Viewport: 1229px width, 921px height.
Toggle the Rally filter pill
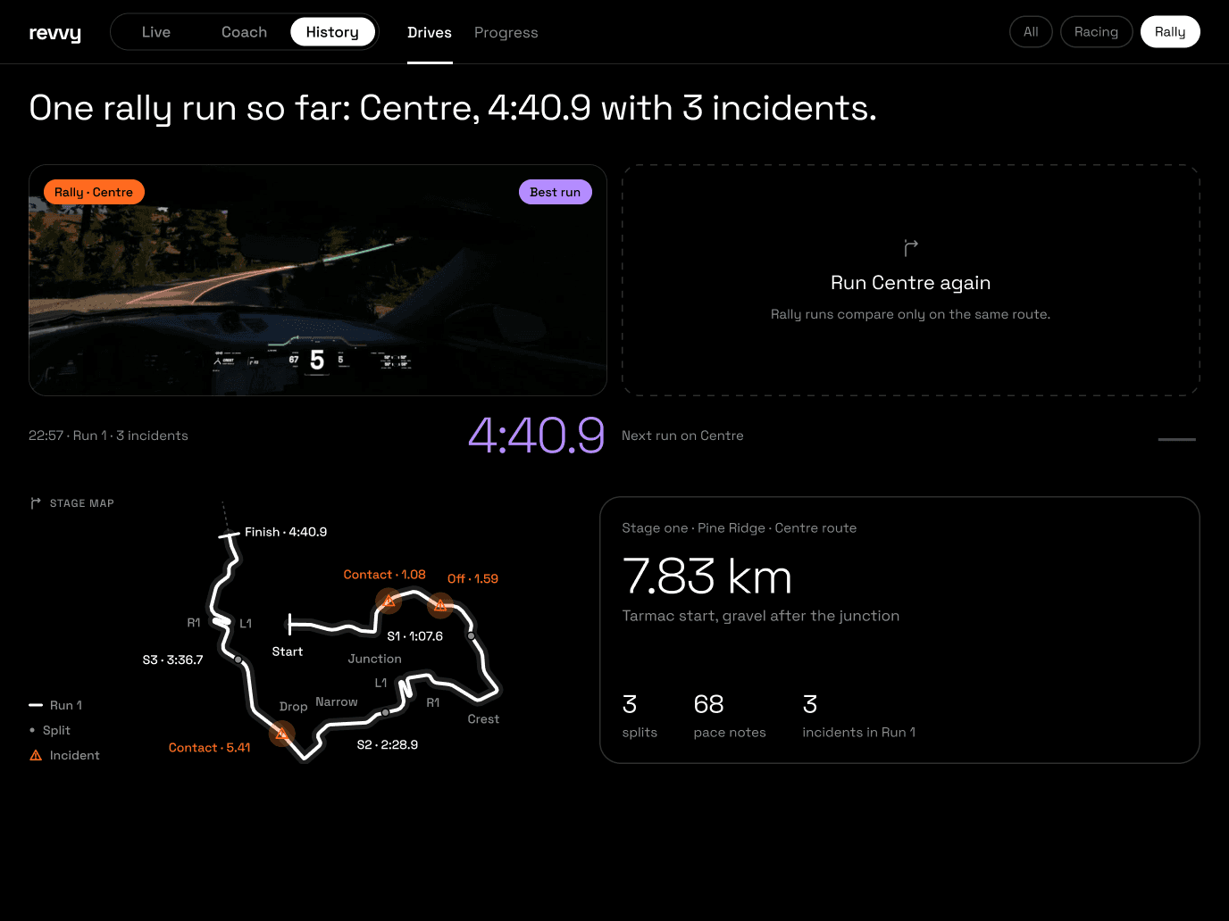(x=1170, y=32)
